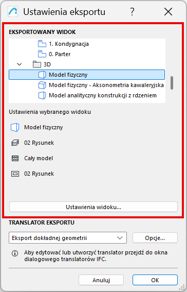Click the 'Model fizyczny' text in view settings summary
Image resolution: width=187 pixels, height=292 pixels.
click(44, 127)
